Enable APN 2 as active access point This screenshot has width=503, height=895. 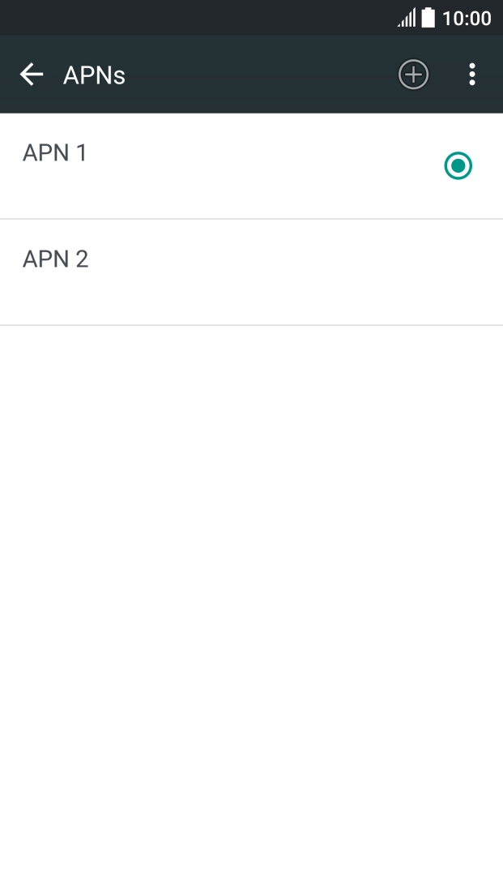[457, 272]
